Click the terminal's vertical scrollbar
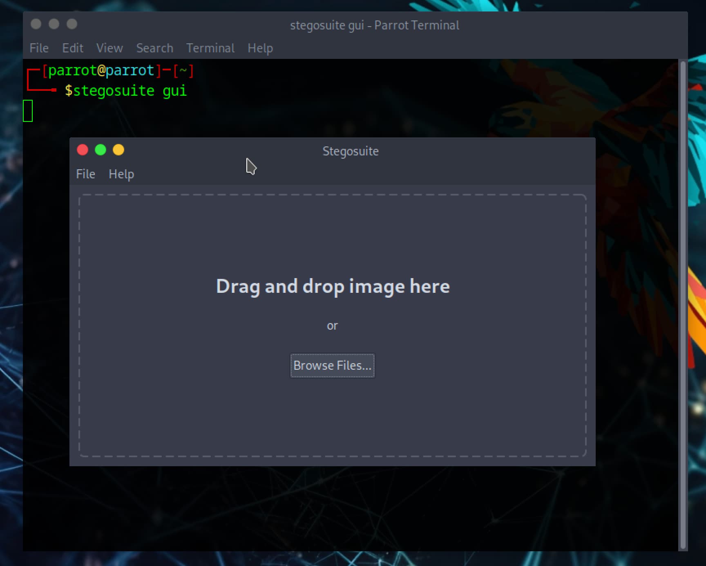This screenshot has height=566, width=706. pyautogui.click(x=682, y=305)
